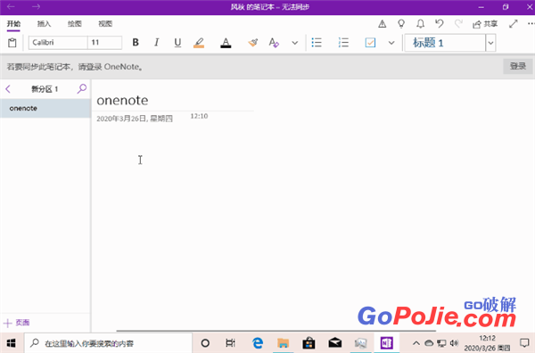This screenshot has height=353, width=535.
Task: Click the lightbulb tell-me icon
Action: click(401, 24)
